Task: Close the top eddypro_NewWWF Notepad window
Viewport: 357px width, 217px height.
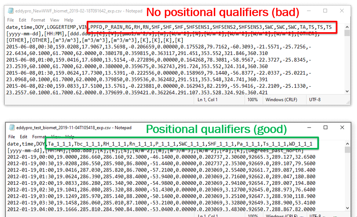Action: 342,11
